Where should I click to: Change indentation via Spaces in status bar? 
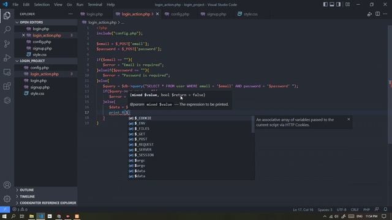pos(325,210)
